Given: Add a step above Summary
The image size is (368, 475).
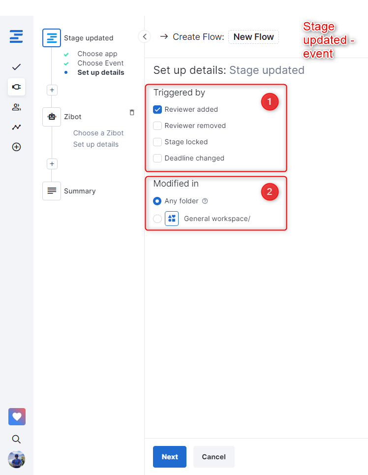Looking at the screenshot, I should (x=53, y=163).
